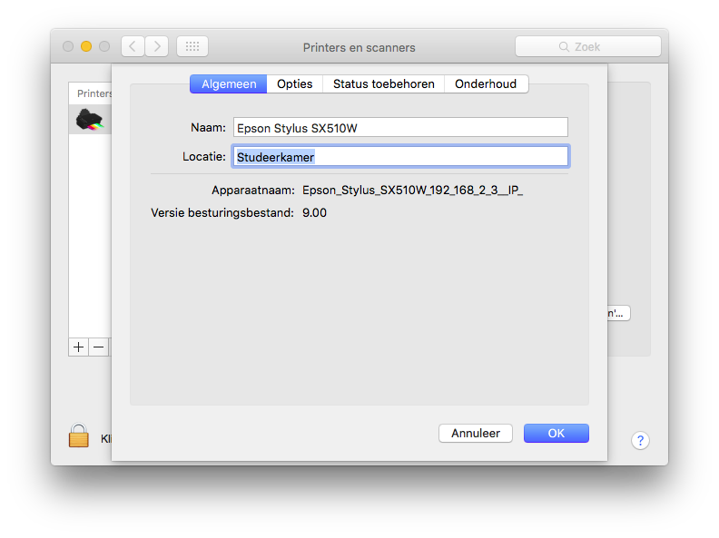Remove printer with minus button
The image size is (719, 538).
(x=99, y=347)
